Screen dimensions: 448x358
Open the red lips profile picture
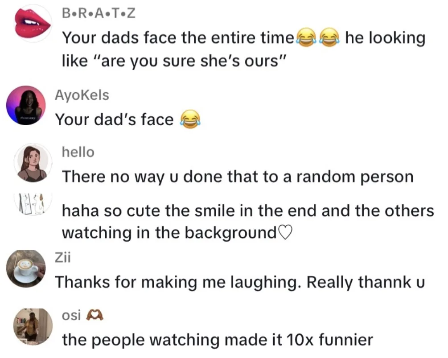[x=32, y=23]
